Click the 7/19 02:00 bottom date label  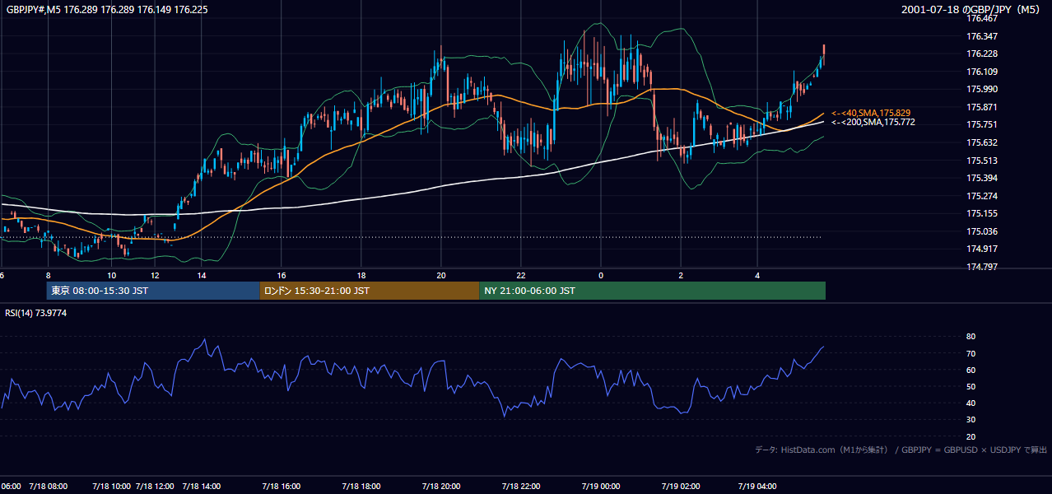tap(681, 487)
